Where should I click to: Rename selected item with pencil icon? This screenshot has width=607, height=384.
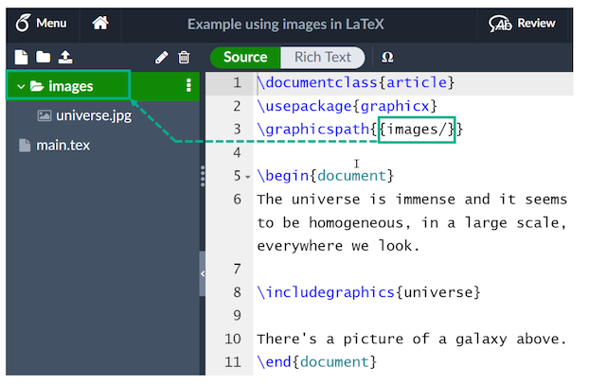coord(162,58)
